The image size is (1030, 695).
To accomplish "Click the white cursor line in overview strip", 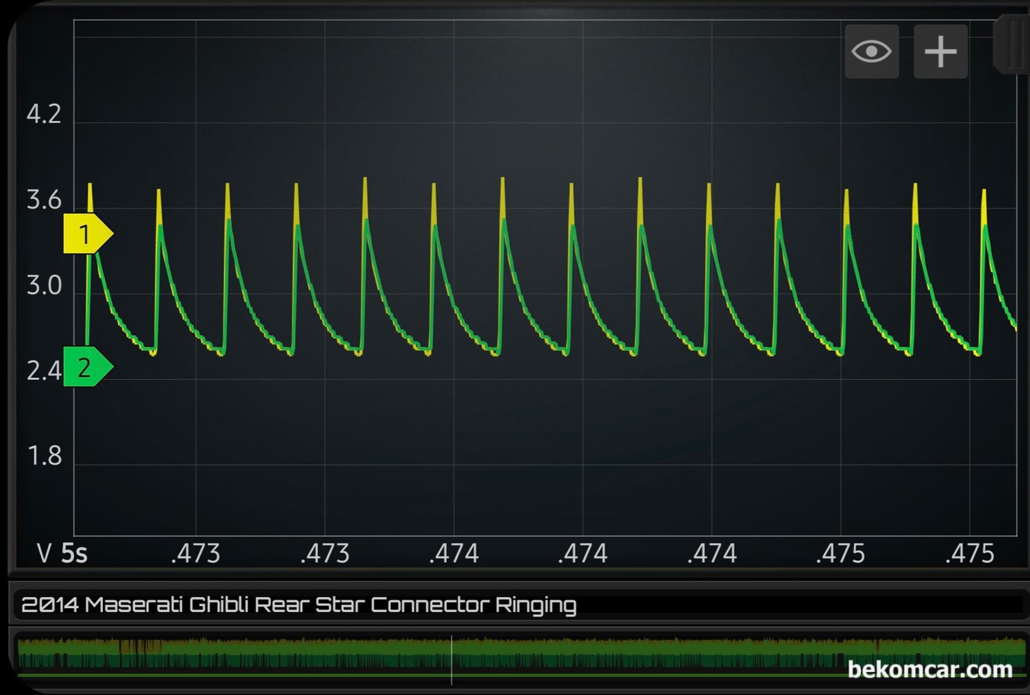I will [x=452, y=659].
